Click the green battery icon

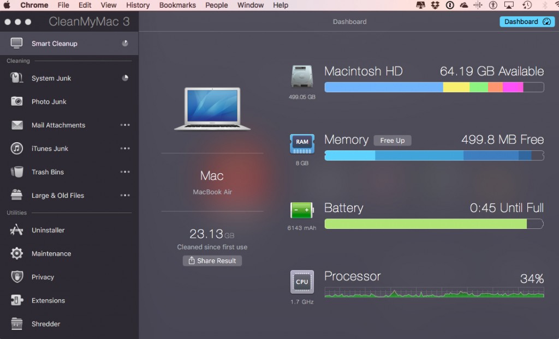pyautogui.click(x=301, y=210)
